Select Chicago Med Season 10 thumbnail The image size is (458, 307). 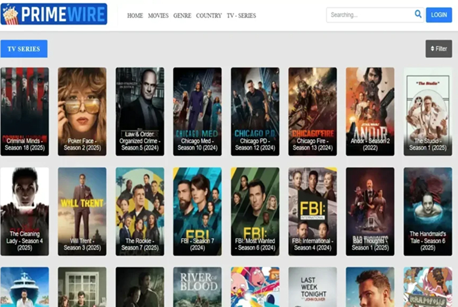tap(197, 111)
